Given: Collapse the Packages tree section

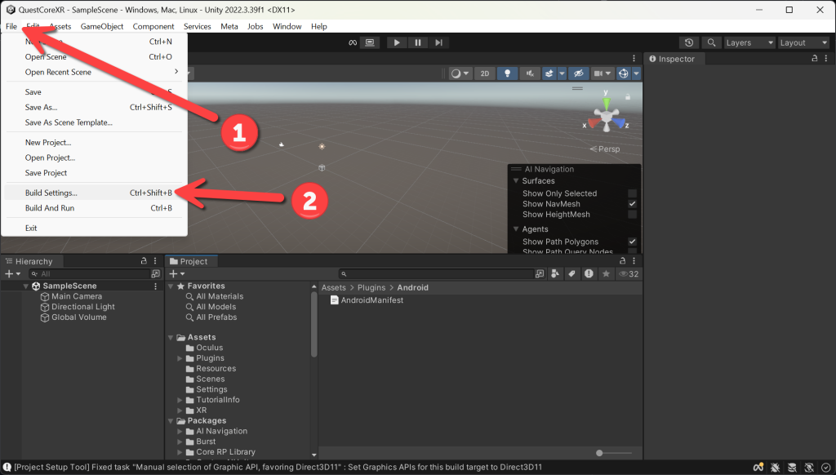Looking at the screenshot, I should point(171,420).
